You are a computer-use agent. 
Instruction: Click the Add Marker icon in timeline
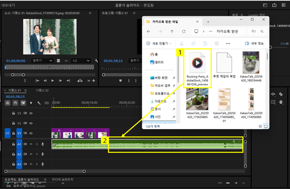pyautogui.click(x=31, y=103)
